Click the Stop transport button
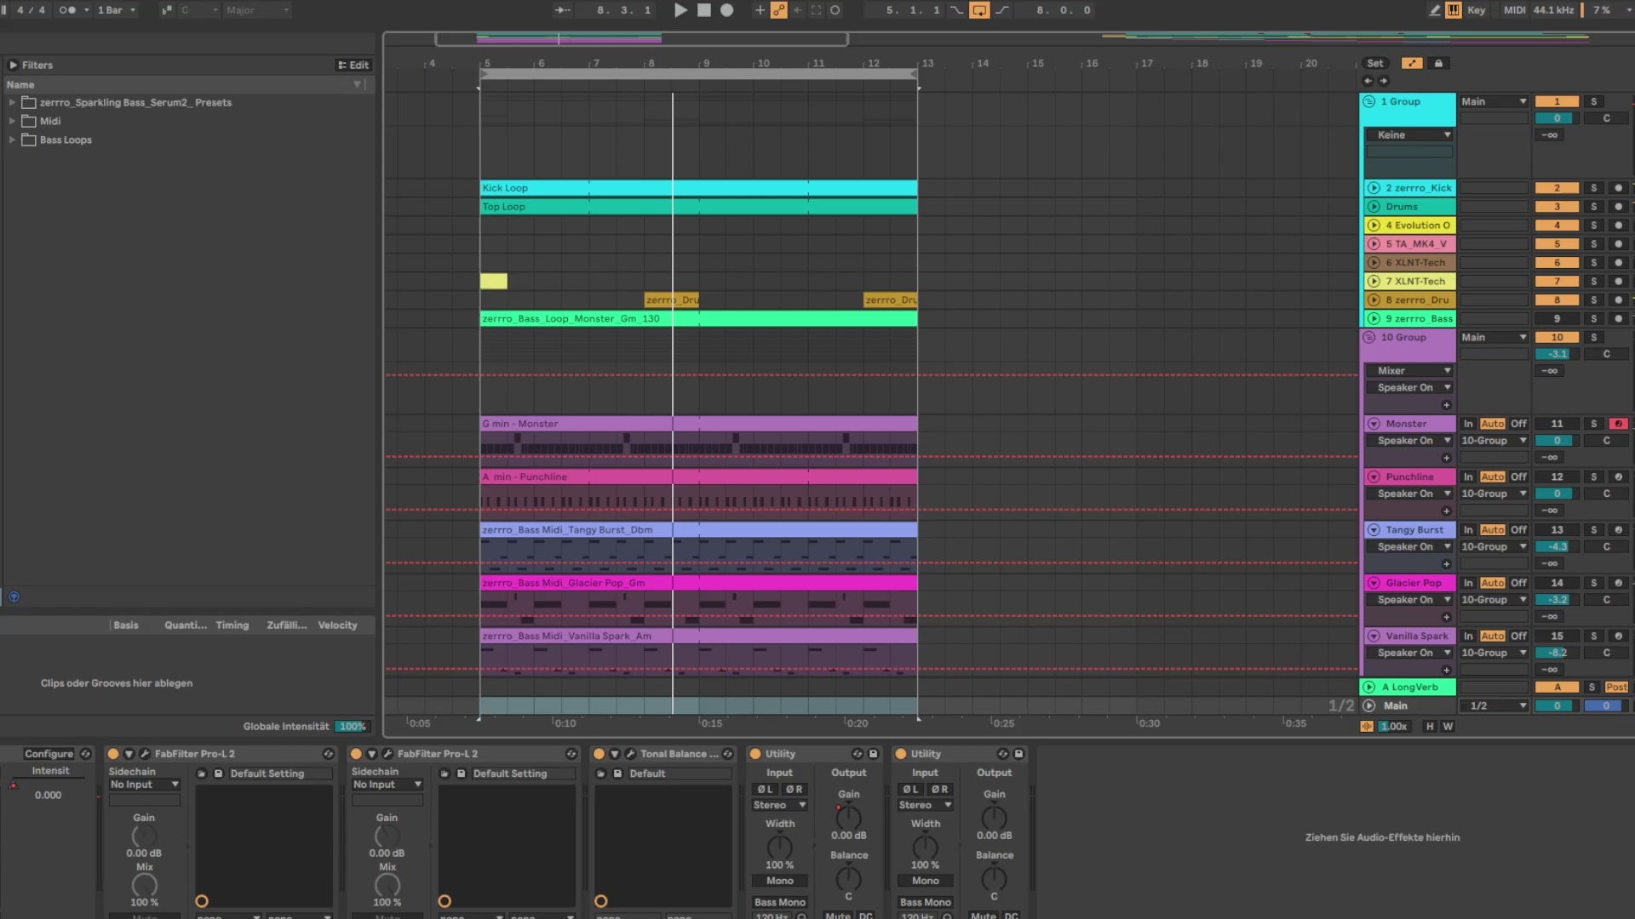 point(703,10)
